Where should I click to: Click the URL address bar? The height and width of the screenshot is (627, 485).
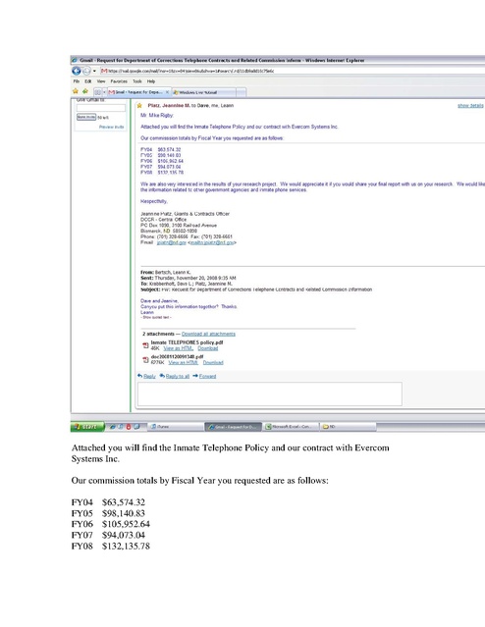pyautogui.click(x=293, y=71)
